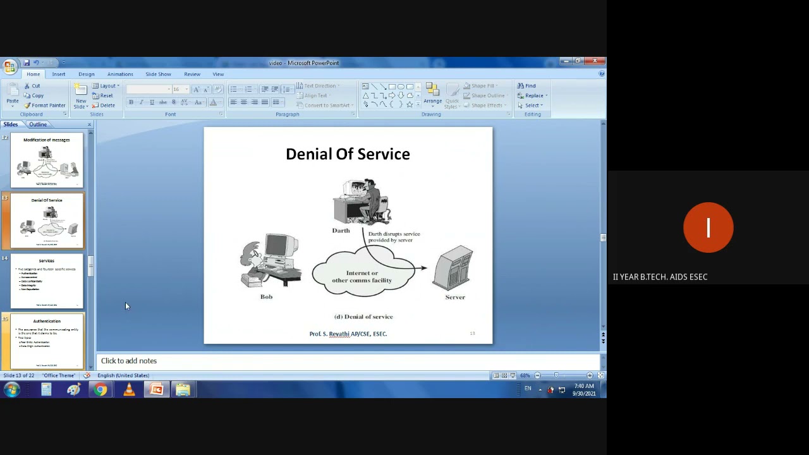Open the Insert ribbon tab
This screenshot has width=809, height=455.
(58, 74)
